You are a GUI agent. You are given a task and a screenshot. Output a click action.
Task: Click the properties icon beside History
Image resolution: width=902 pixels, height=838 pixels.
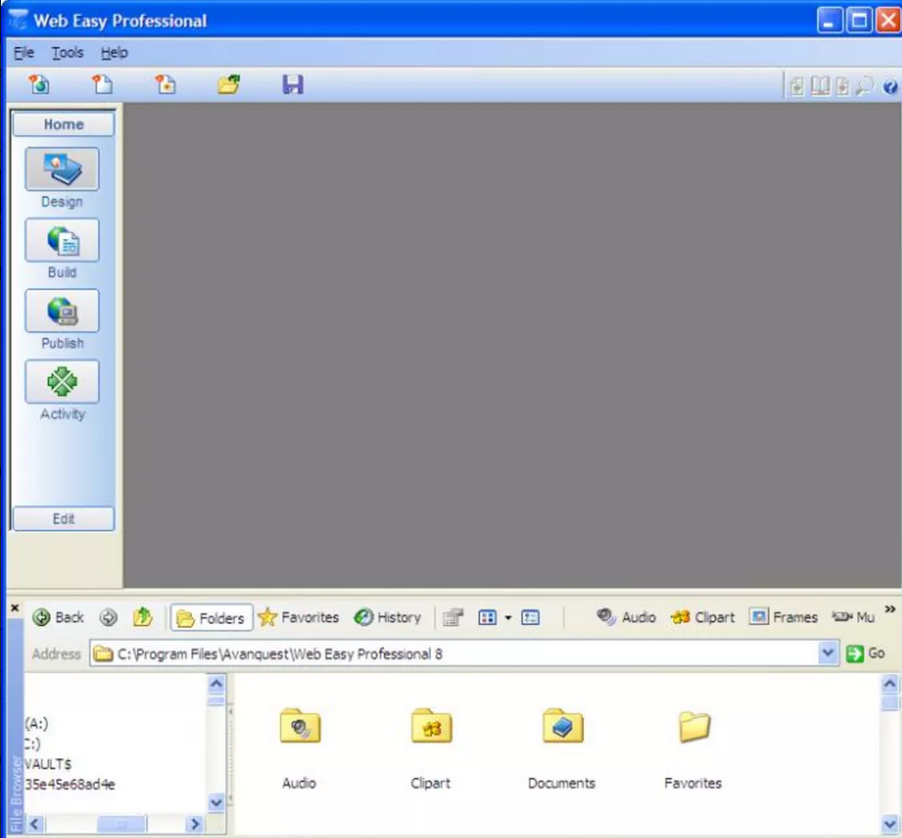pos(452,617)
